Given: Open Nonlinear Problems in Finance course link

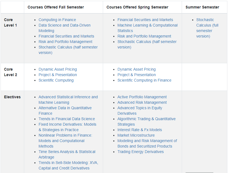Looking at the screenshot, I should tap(65, 135).
